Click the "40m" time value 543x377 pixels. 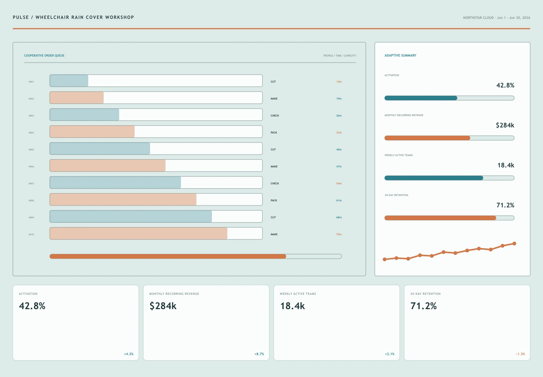pyautogui.click(x=339, y=150)
